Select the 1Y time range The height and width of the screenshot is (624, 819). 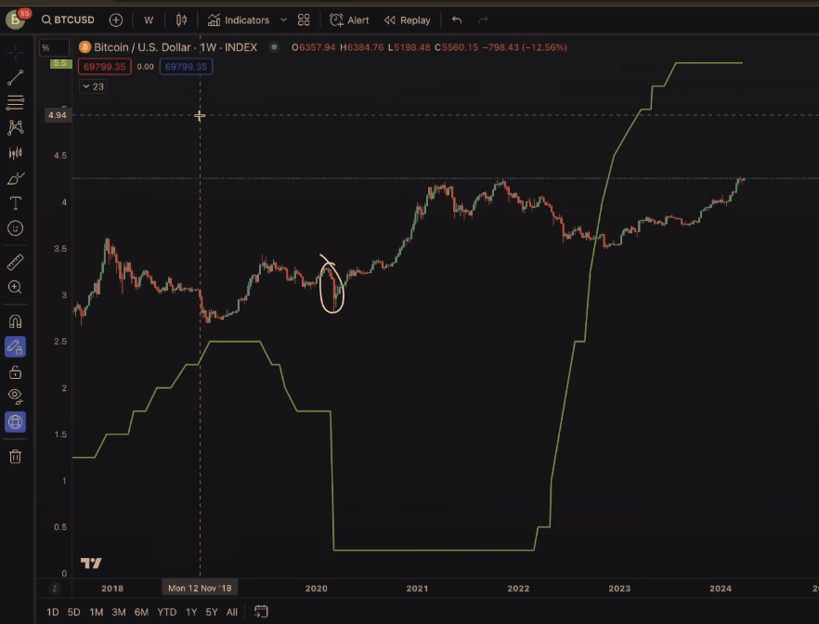(x=191, y=612)
